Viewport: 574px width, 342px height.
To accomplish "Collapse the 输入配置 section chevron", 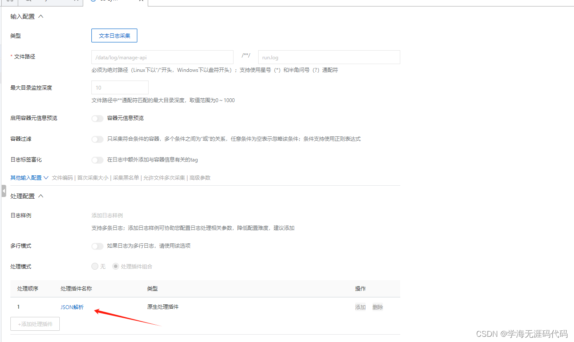I will 41,16.
